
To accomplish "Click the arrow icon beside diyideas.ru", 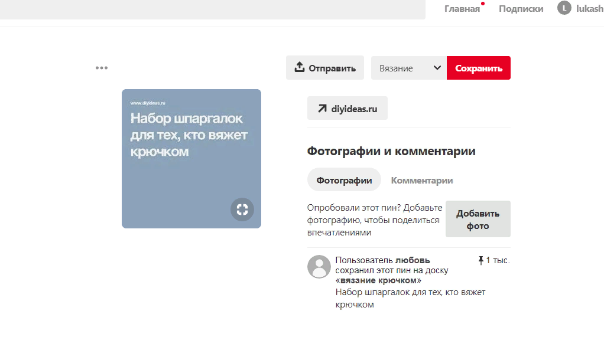I will (x=322, y=109).
